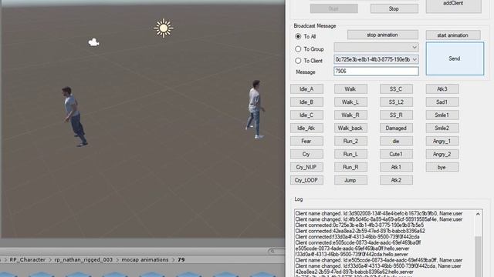Click the Walk button

click(350, 89)
